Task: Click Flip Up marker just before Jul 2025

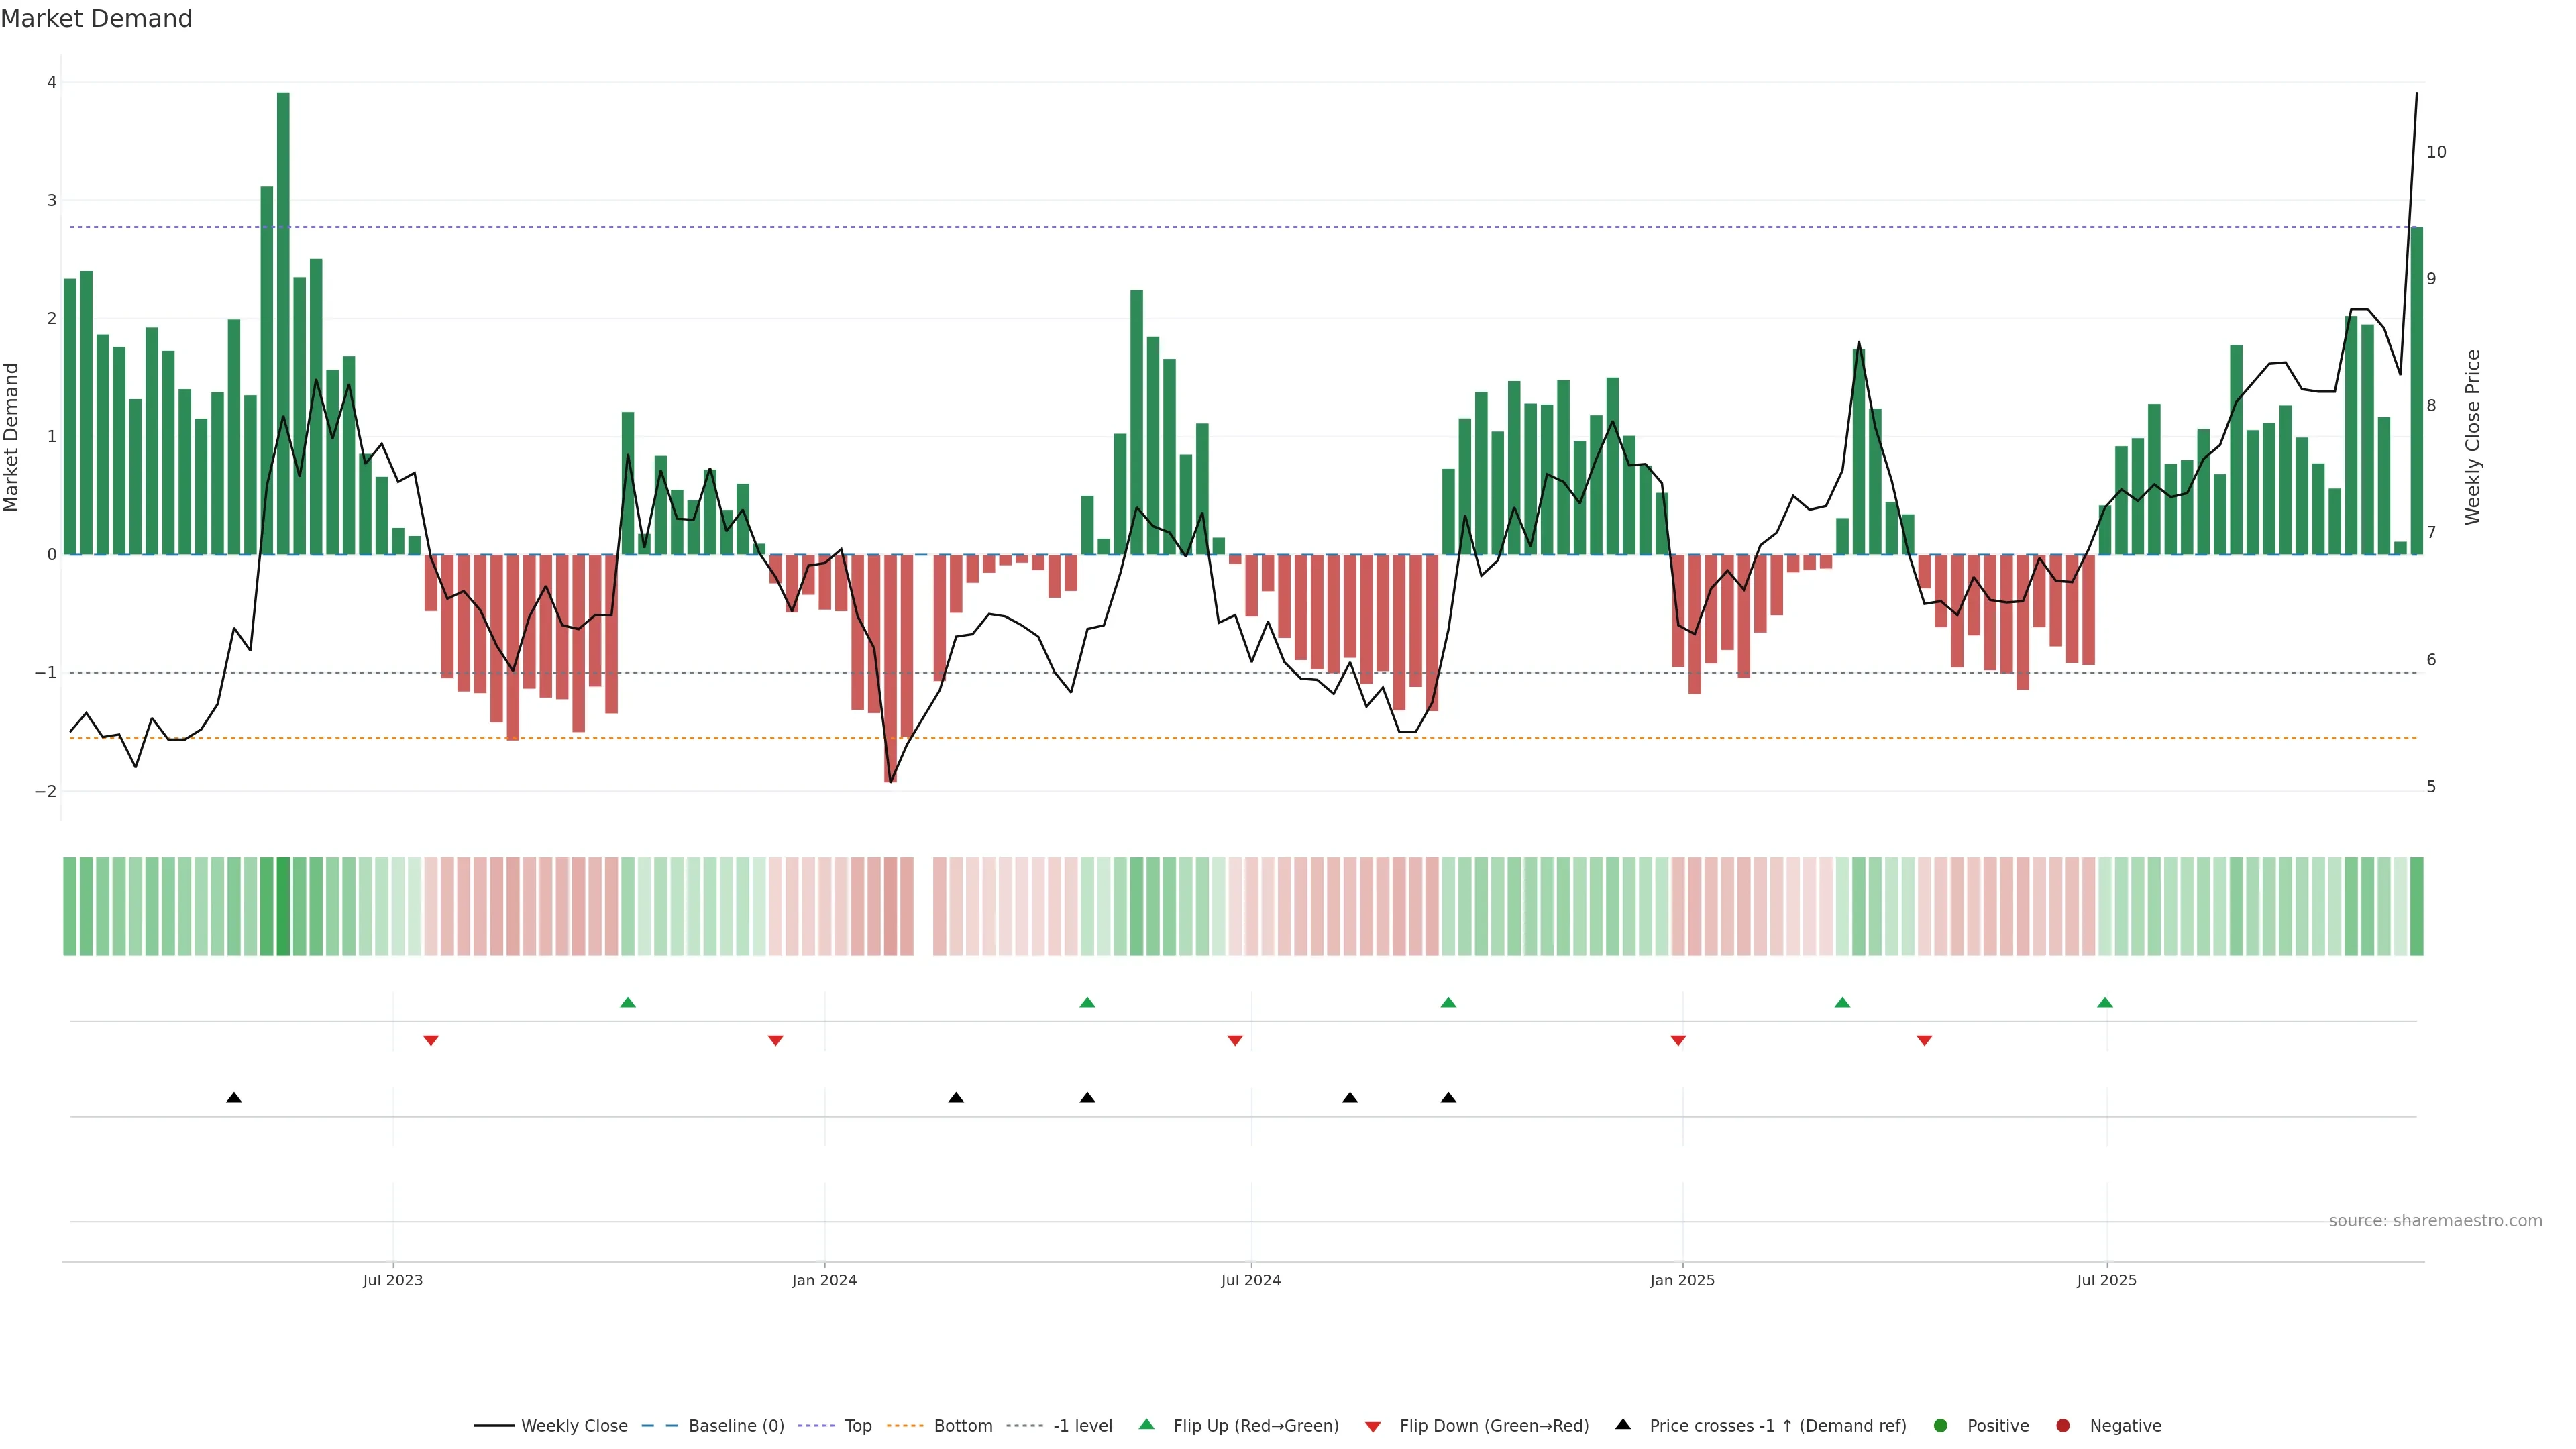Action: 2105,1003
